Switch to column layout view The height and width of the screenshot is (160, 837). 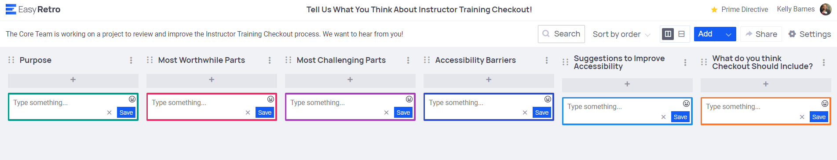coord(668,34)
